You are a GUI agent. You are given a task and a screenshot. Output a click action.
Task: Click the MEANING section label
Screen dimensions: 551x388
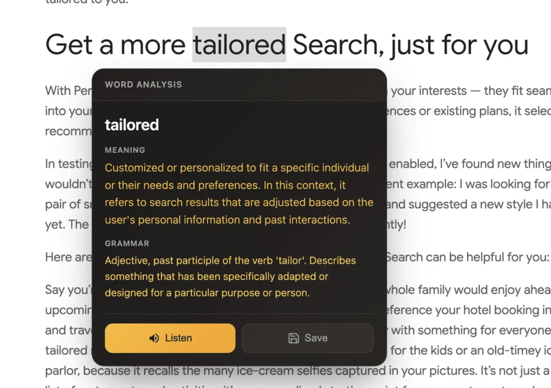point(125,150)
